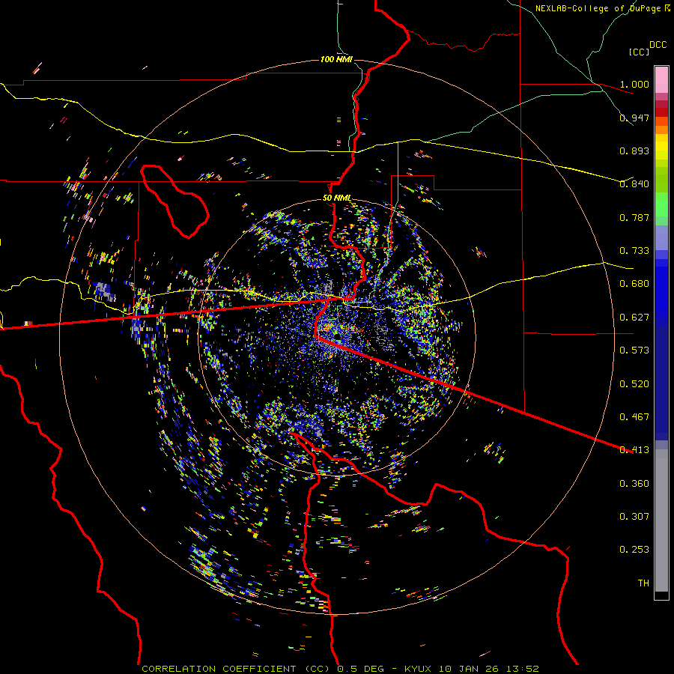The width and height of the screenshot is (674, 674).
Task: Select the 0.467 legend value
Action: point(634,417)
